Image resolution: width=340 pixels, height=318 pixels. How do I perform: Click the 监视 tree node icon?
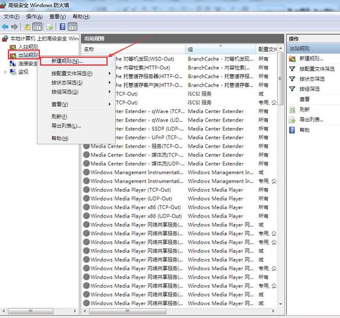(x=13, y=72)
